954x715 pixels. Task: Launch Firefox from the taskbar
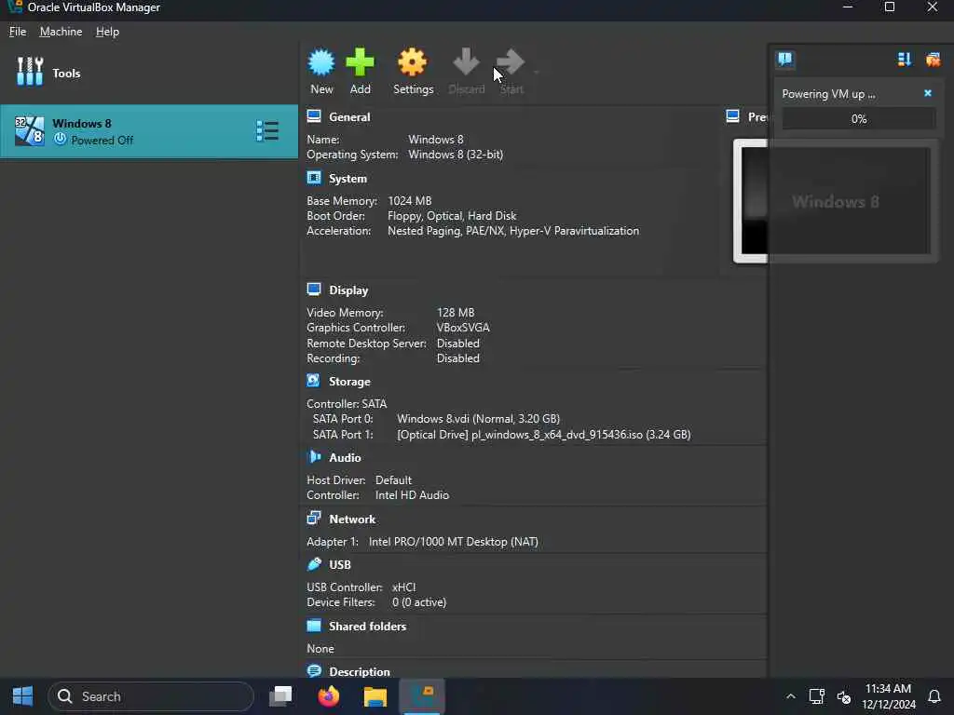click(328, 696)
